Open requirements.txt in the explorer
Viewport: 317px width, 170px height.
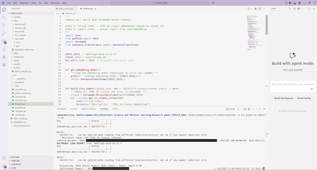pyautogui.click(x=21, y=126)
